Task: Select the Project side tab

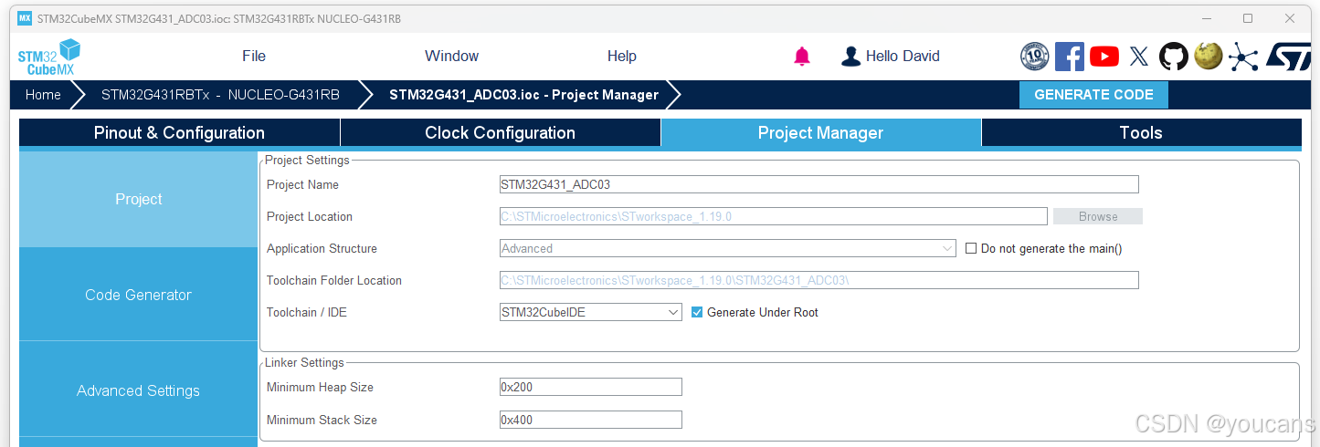Action: 139,199
